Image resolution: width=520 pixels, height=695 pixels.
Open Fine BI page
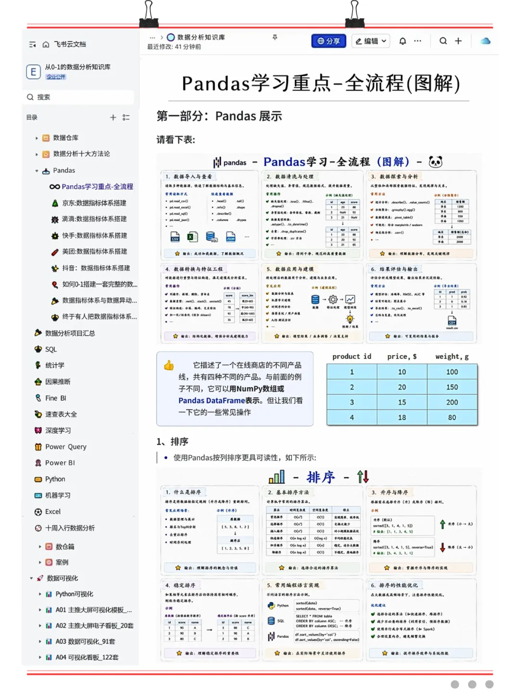tap(55, 398)
